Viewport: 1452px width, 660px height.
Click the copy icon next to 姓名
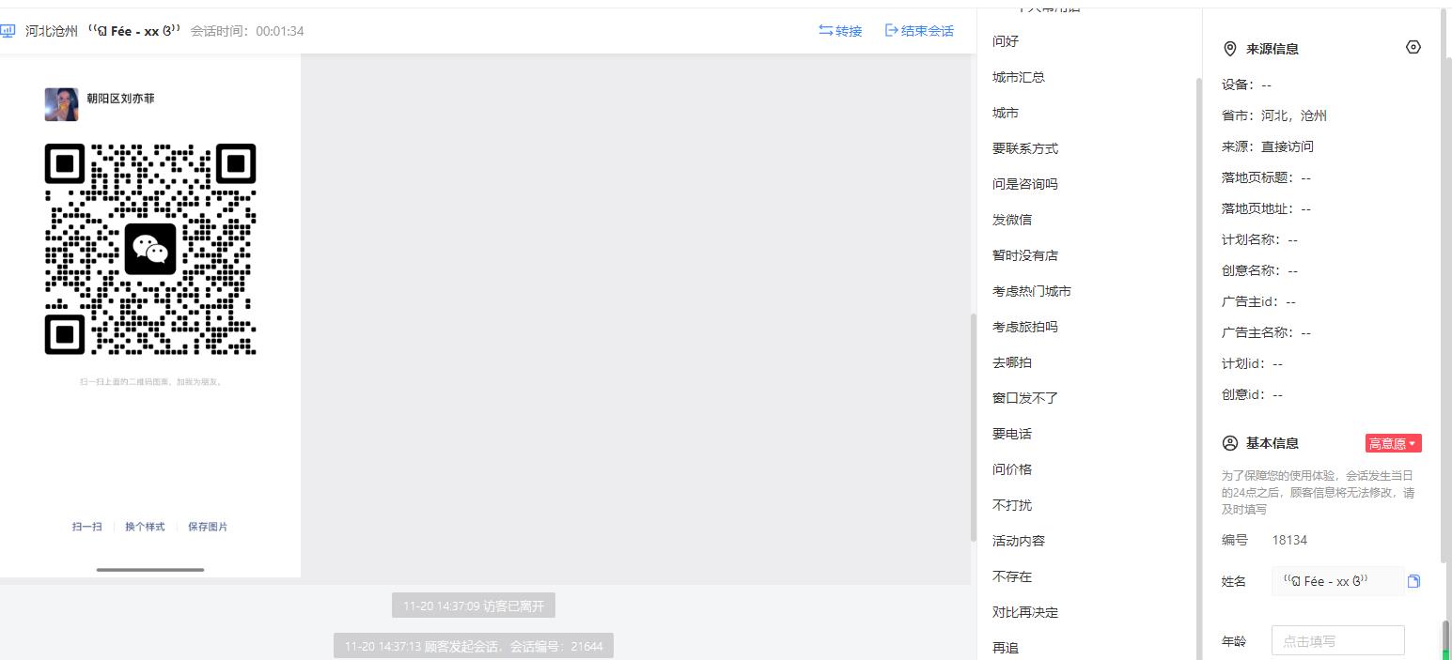click(1413, 581)
